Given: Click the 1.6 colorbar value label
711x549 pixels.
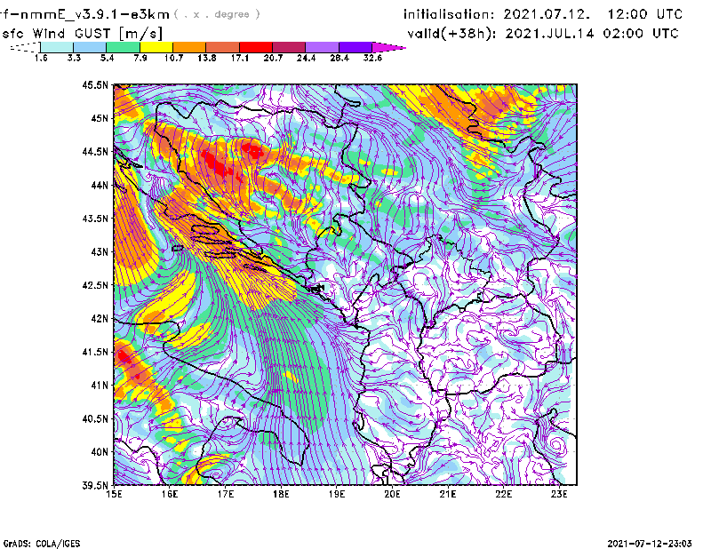Looking at the screenshot, I should click(x=41, y=58).
